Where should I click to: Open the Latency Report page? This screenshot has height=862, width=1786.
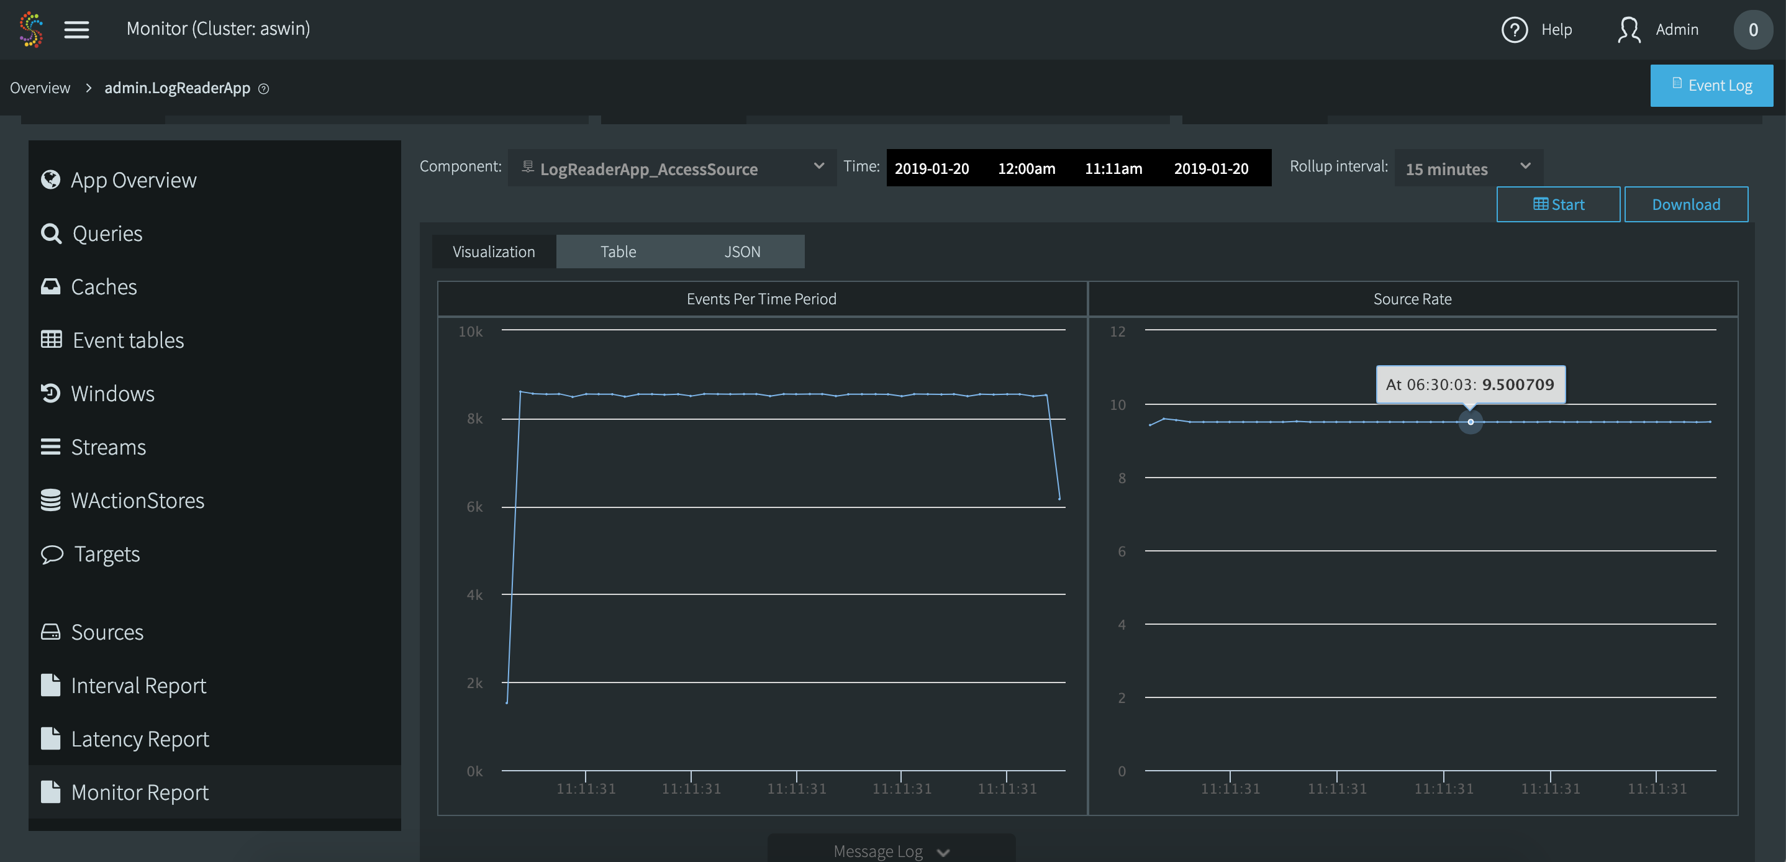[139, 738]
